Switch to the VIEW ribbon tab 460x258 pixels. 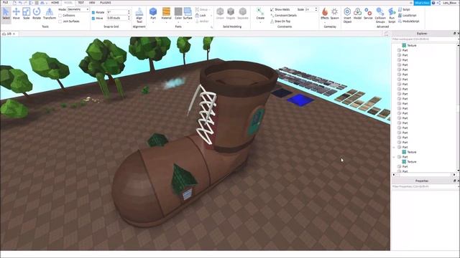(x=92, y=3)
